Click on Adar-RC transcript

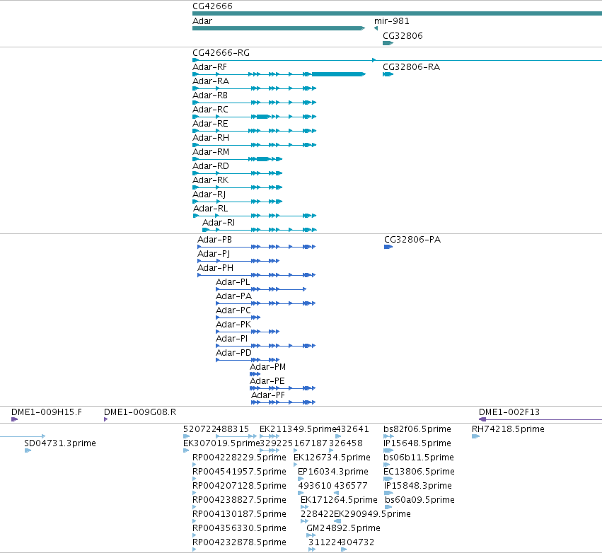[254, 117]
